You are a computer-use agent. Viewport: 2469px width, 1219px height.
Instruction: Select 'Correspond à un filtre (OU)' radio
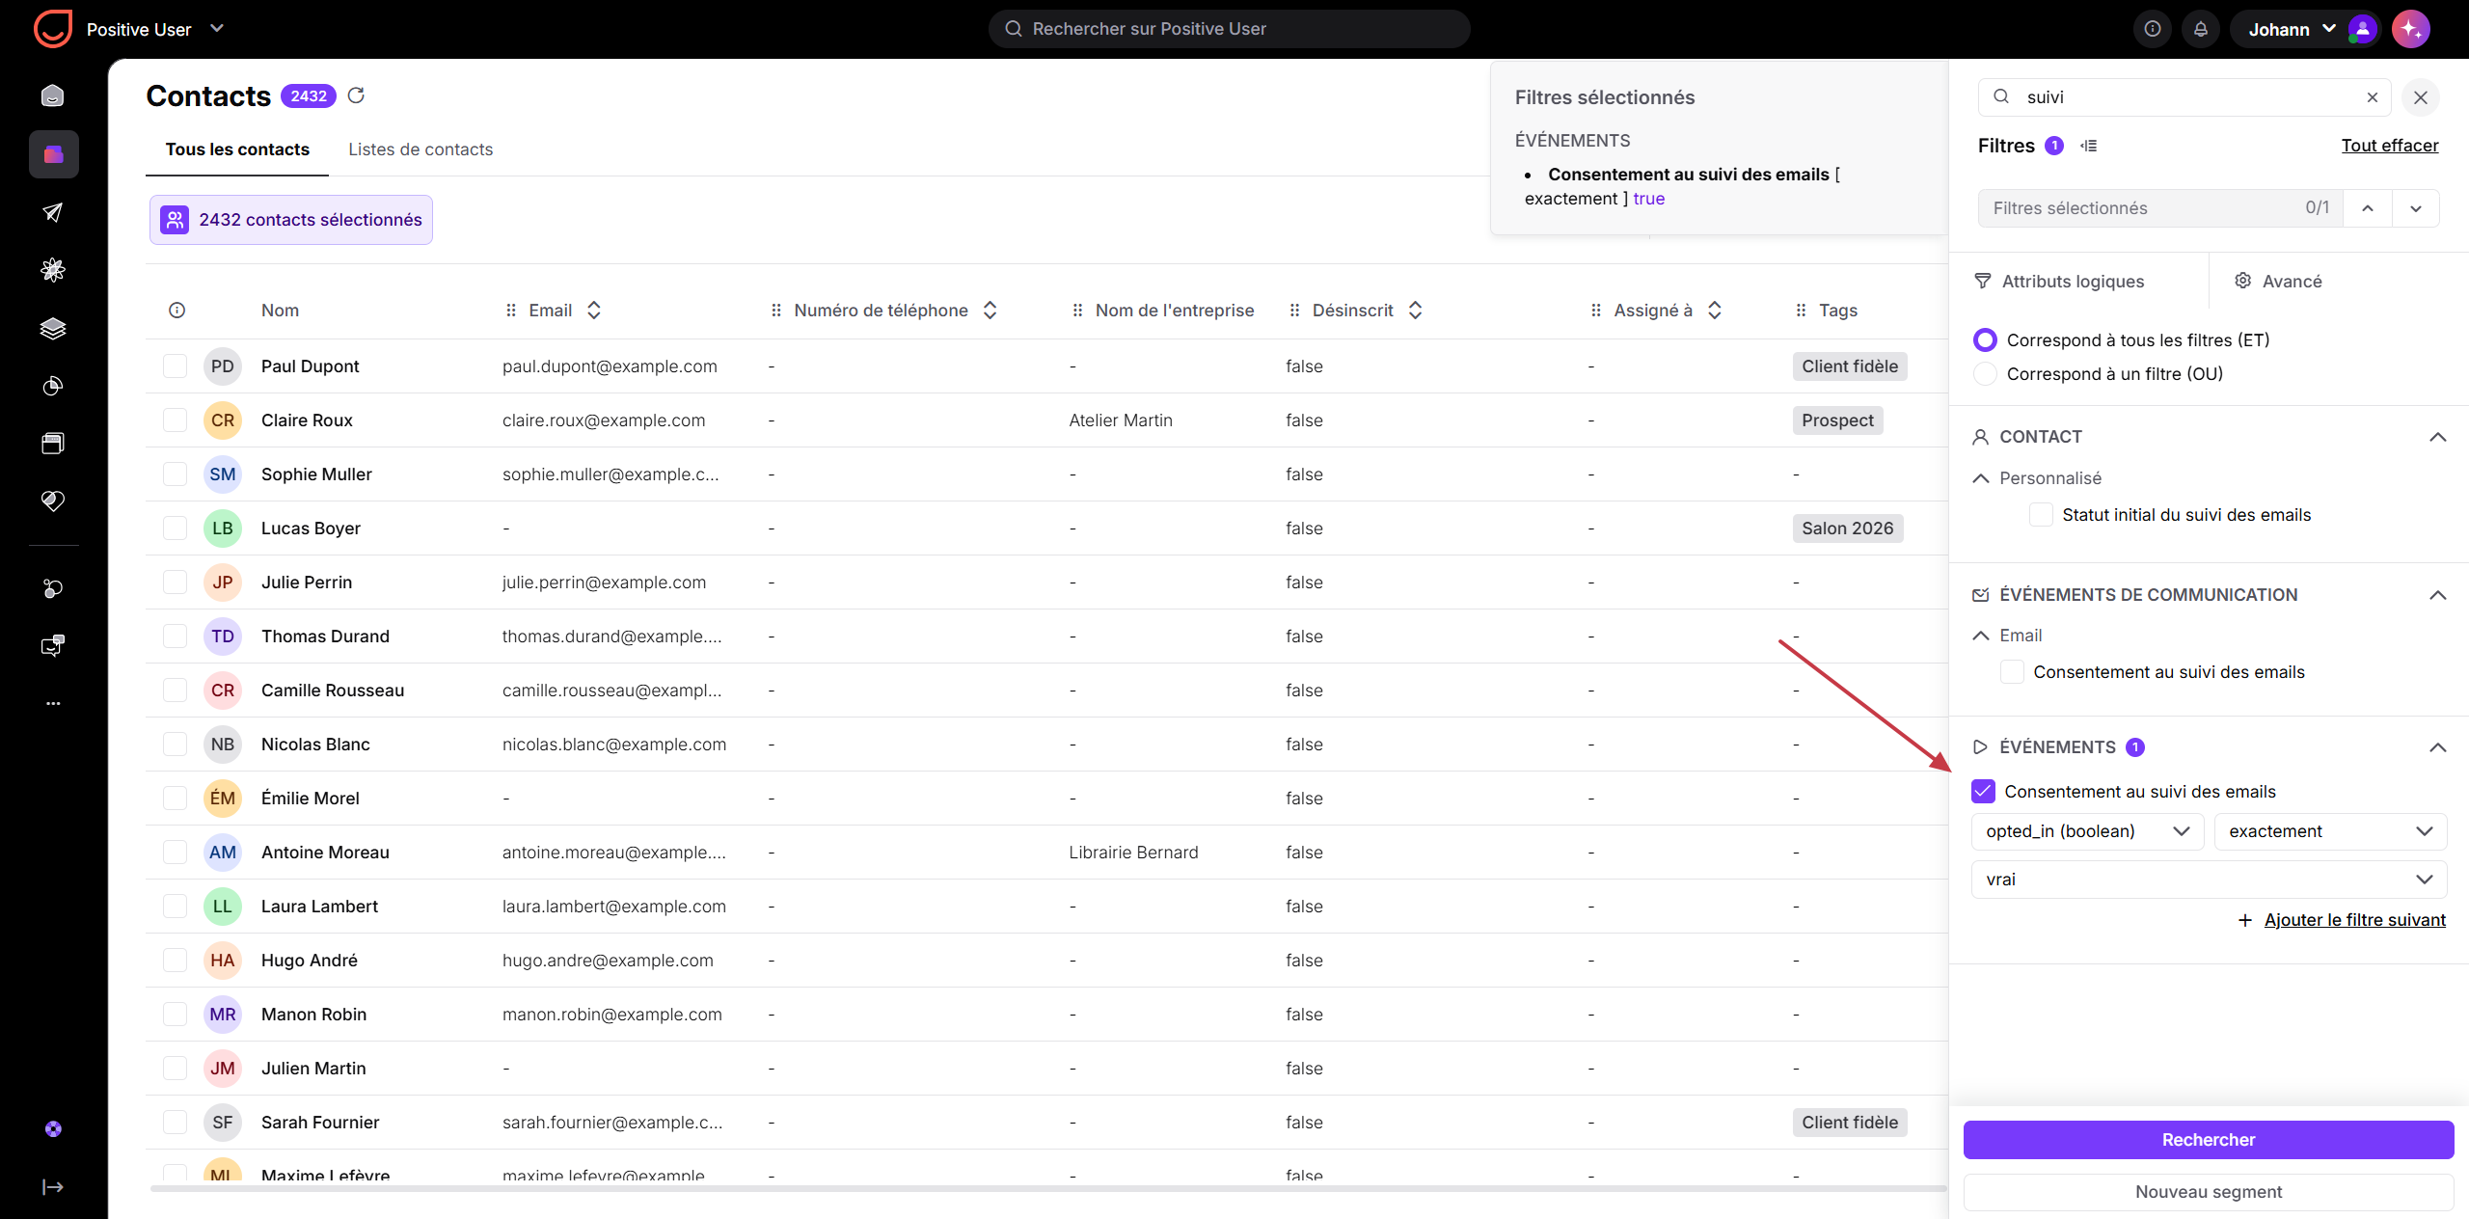[1986, 373]
